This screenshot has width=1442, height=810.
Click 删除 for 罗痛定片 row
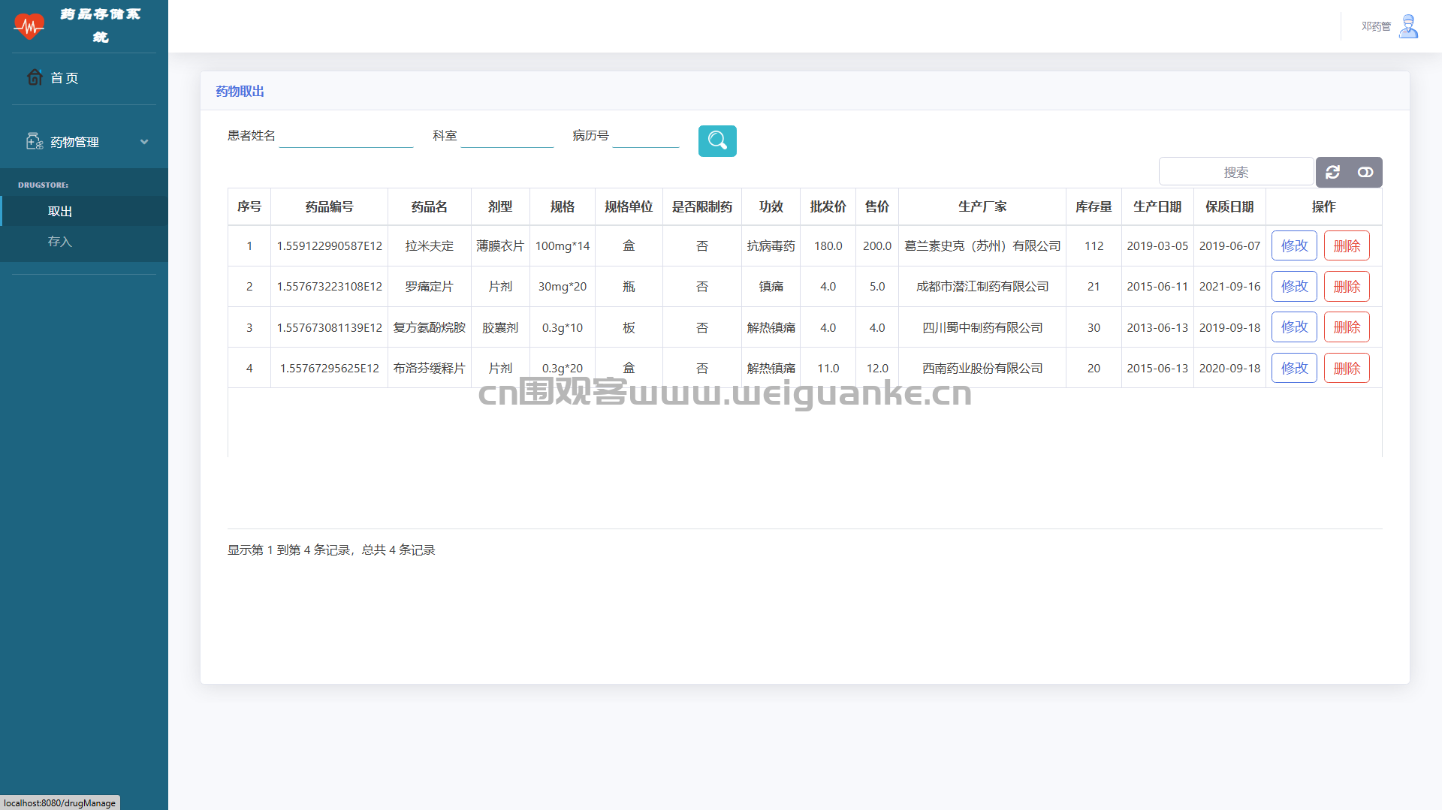(x=1346, y=287)
